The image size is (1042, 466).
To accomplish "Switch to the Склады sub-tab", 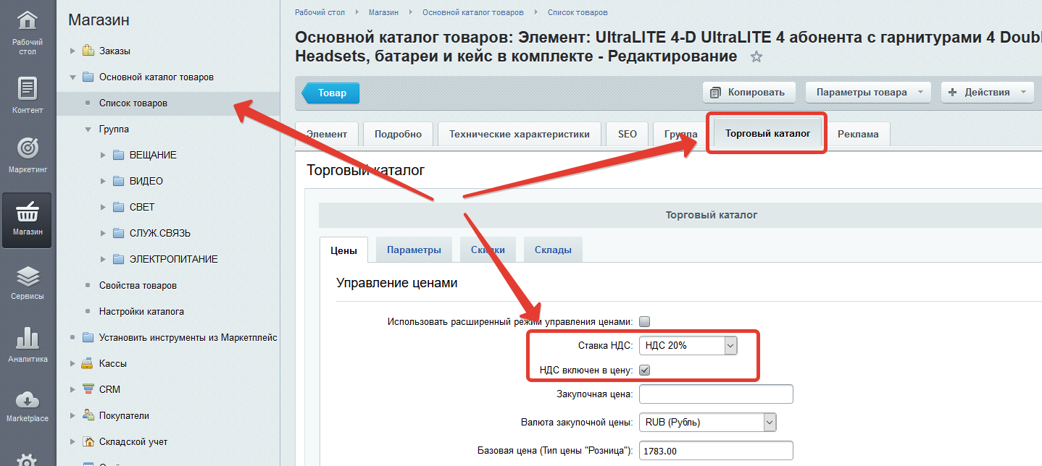I will (553, 250).
